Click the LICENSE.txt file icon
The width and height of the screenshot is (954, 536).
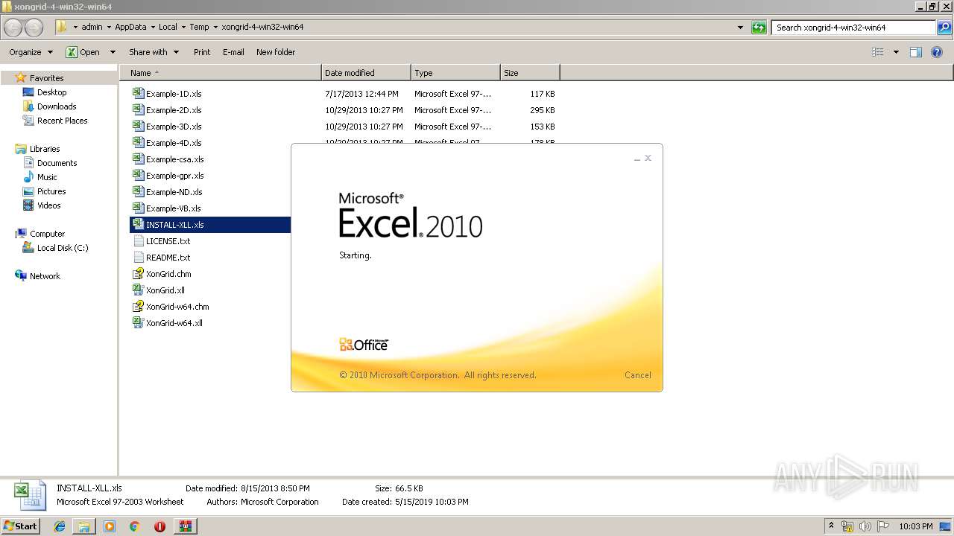[138, 240]
